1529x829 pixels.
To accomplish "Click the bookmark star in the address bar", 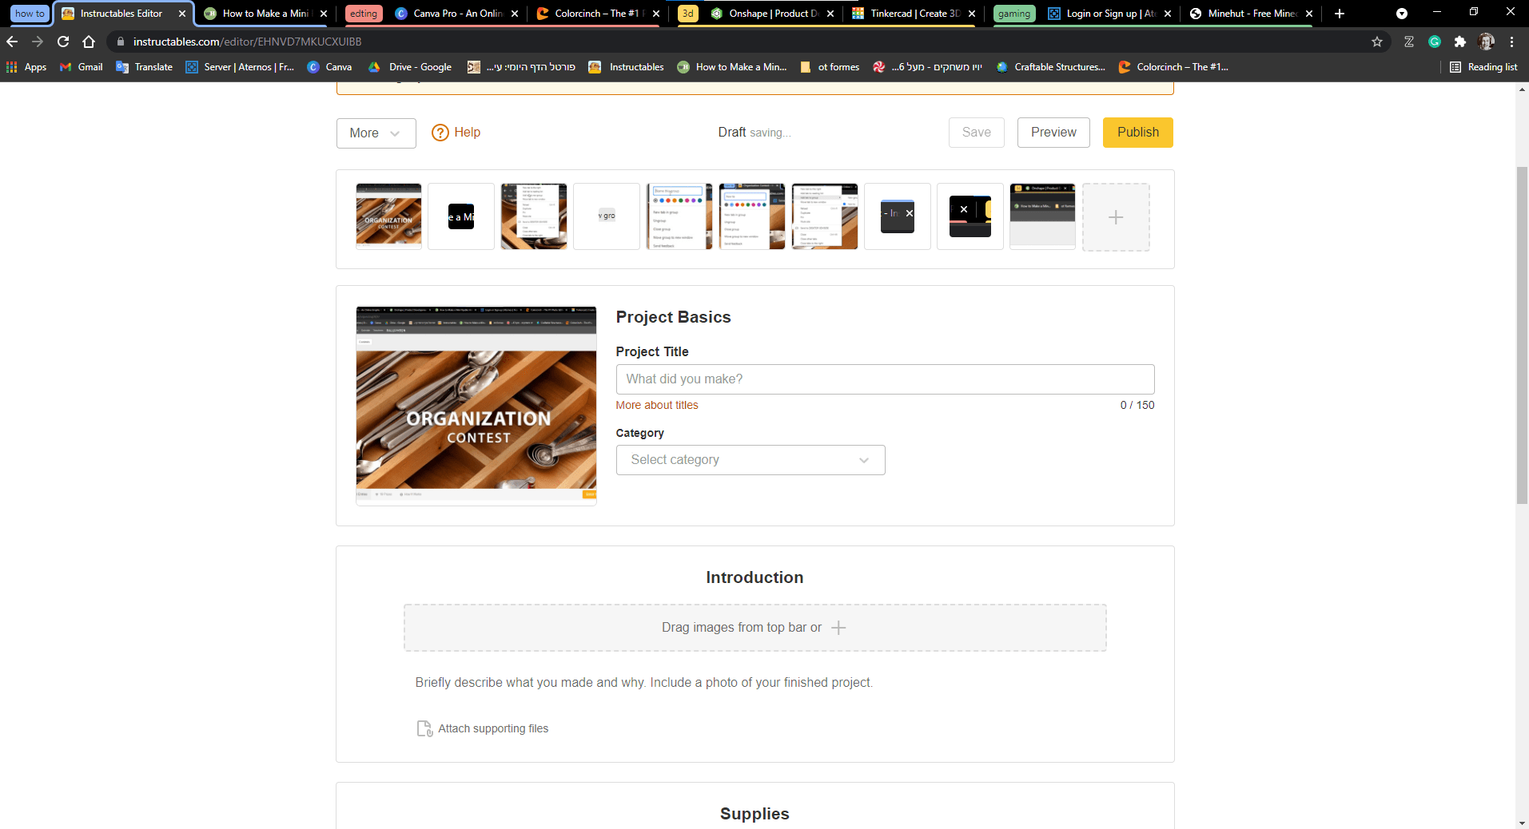I will (1377, 42).
